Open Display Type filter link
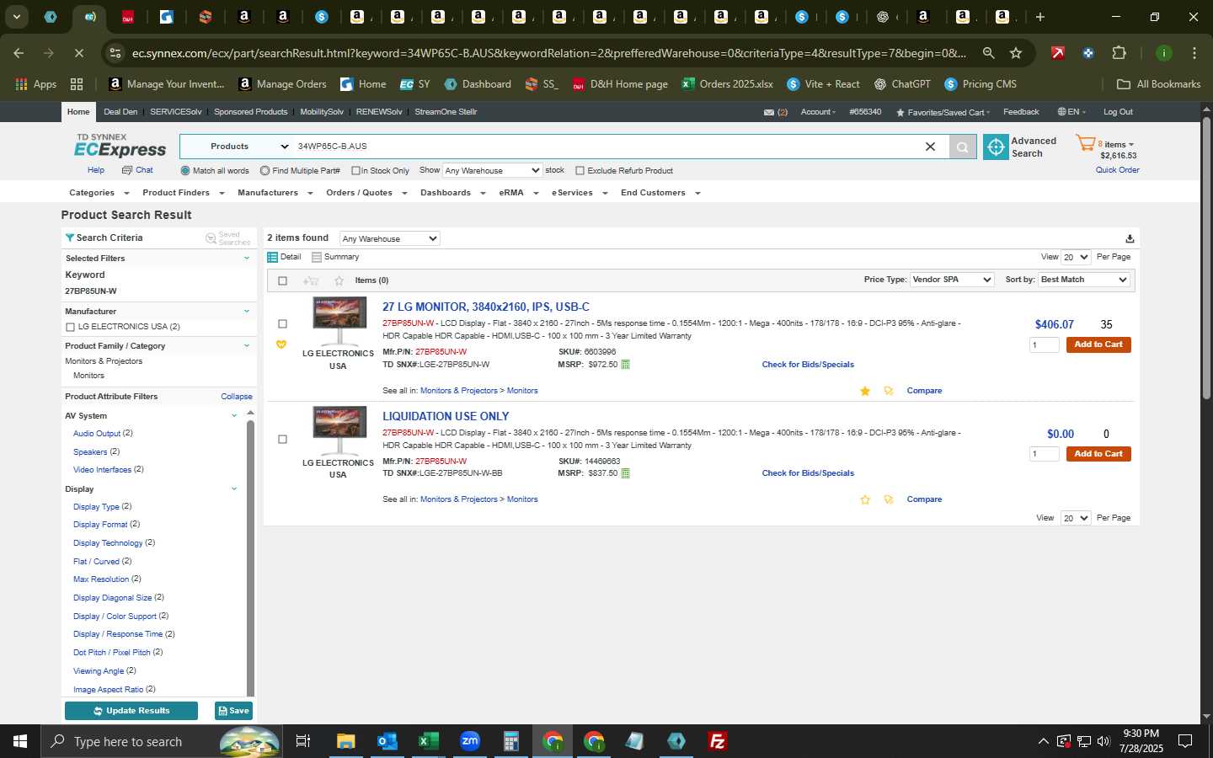Screen dimensions: 1213x758 (96, 507)
